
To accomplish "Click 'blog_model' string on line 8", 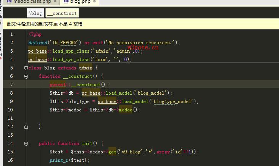I will click(x=152, y=93).
